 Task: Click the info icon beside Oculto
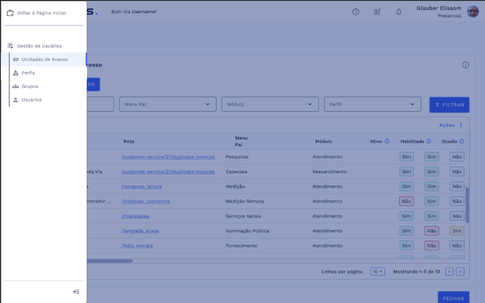click(461, 141)
